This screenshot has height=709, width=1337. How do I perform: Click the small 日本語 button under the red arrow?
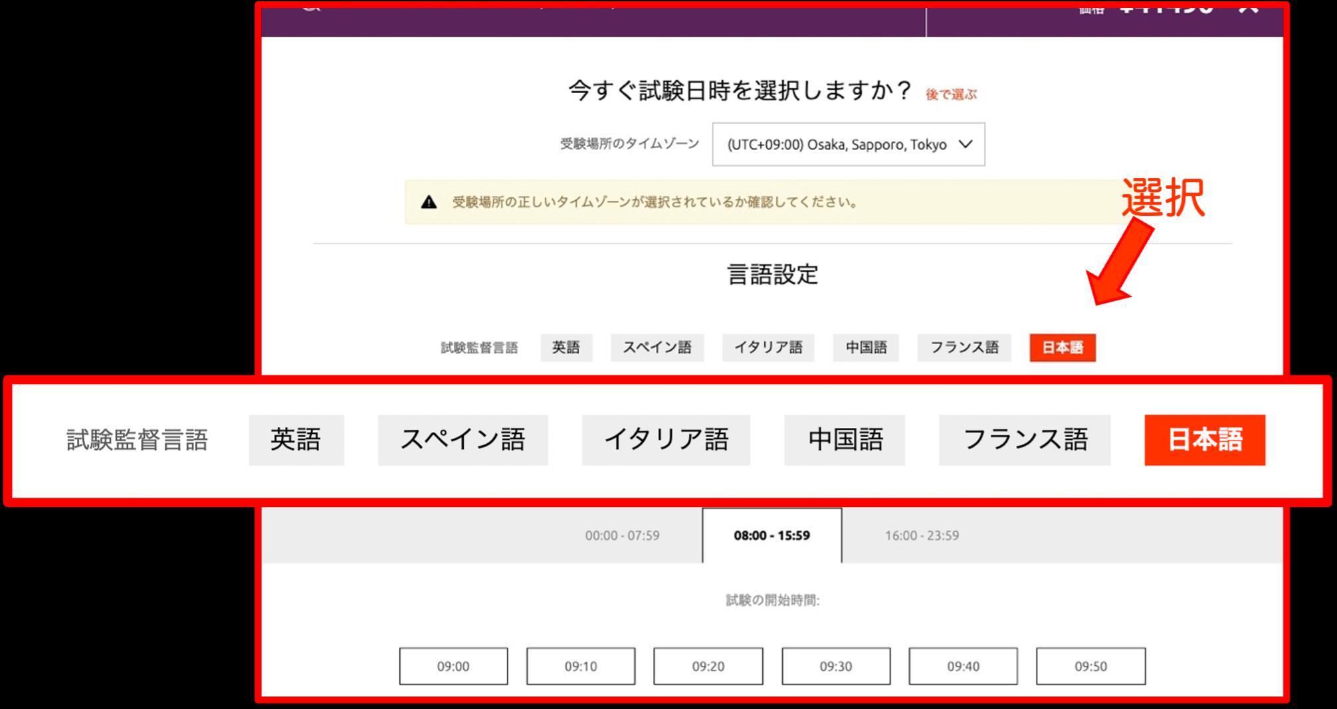pyautogui.click(x=1063, y=348)
